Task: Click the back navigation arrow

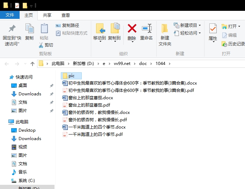Action: [7, 64]
